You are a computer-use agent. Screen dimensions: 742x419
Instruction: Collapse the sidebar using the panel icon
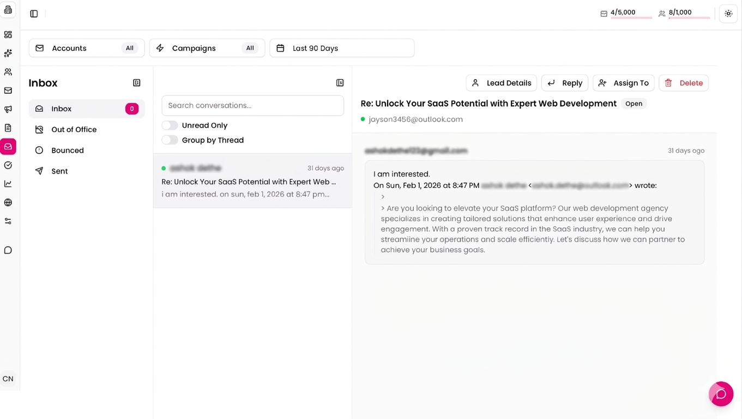click(34, 14)
